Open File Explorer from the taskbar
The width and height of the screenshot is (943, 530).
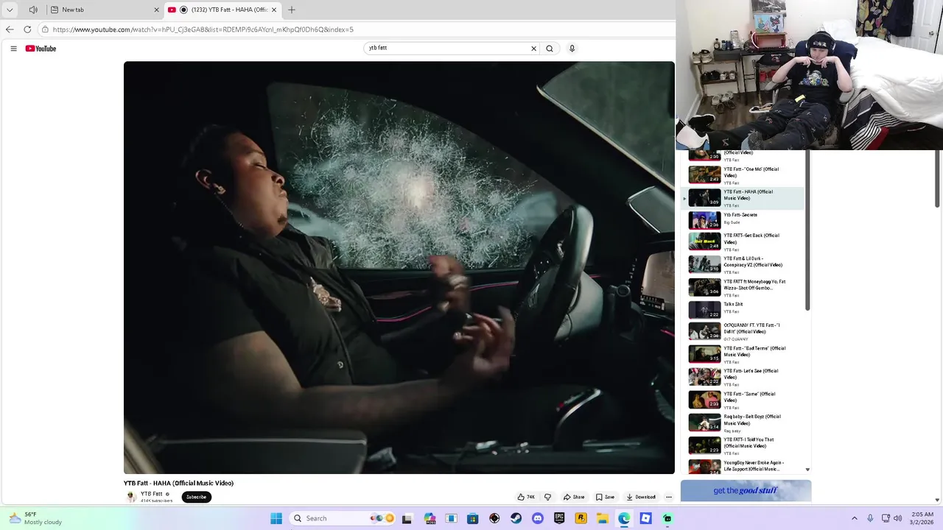602,518
